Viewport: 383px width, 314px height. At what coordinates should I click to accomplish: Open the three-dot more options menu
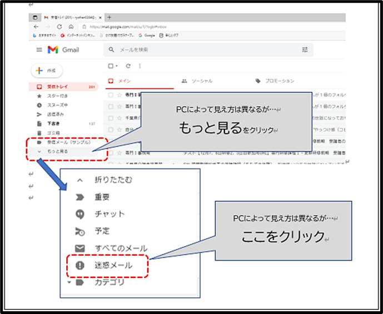(x=140, y=66)
